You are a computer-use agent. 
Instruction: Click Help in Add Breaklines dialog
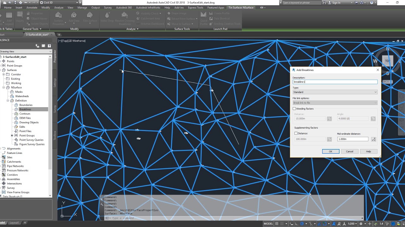tap(369, 151)
